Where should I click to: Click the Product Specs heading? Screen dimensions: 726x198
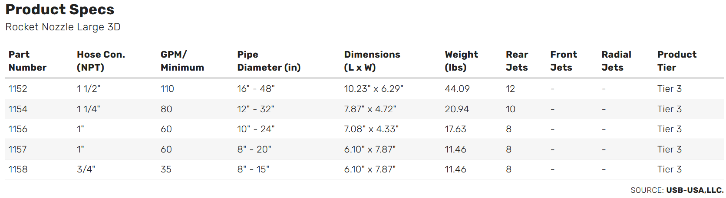(60, 10)
